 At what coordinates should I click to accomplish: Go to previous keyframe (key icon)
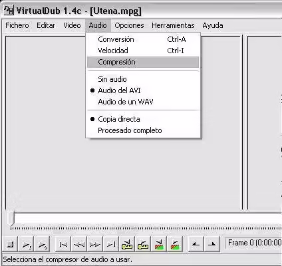click(127, 244)
